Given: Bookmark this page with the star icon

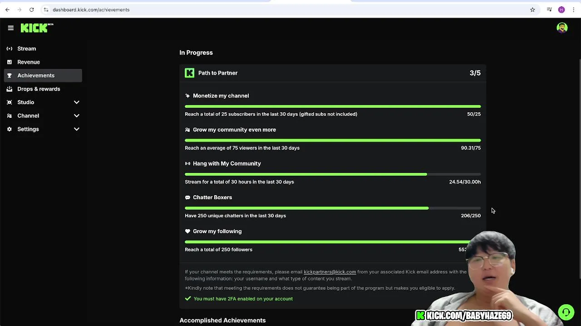Looking at the screenshot, I should 532,10.
